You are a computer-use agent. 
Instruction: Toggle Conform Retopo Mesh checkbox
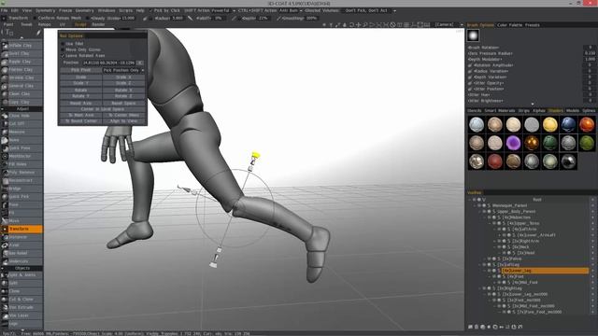pos(35,18)
